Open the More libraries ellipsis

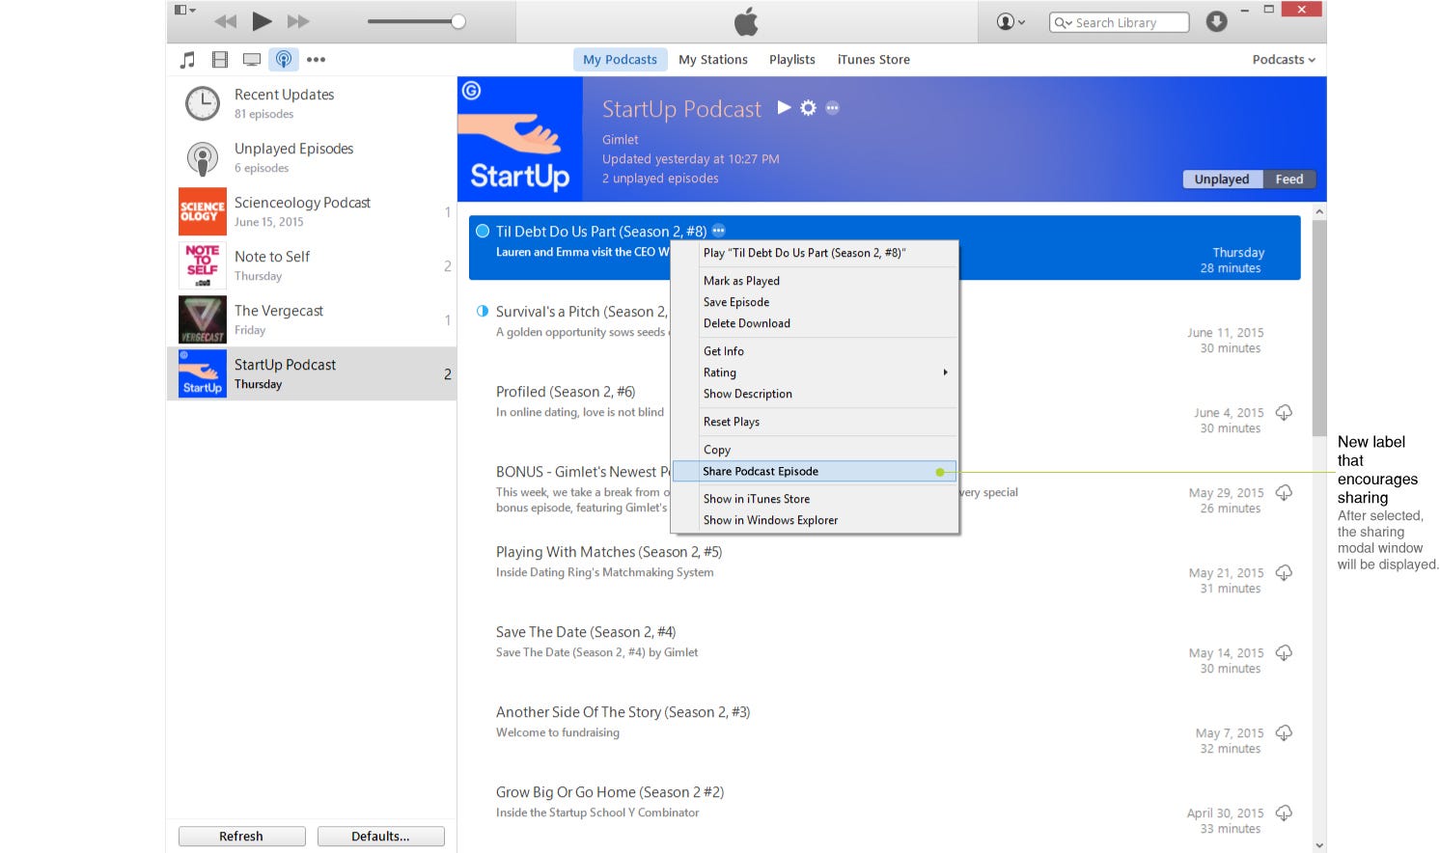click(x=316, y=60)
